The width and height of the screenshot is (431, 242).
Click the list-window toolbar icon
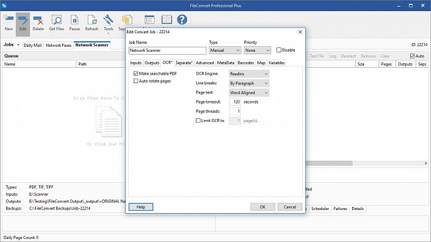point(149,20)
